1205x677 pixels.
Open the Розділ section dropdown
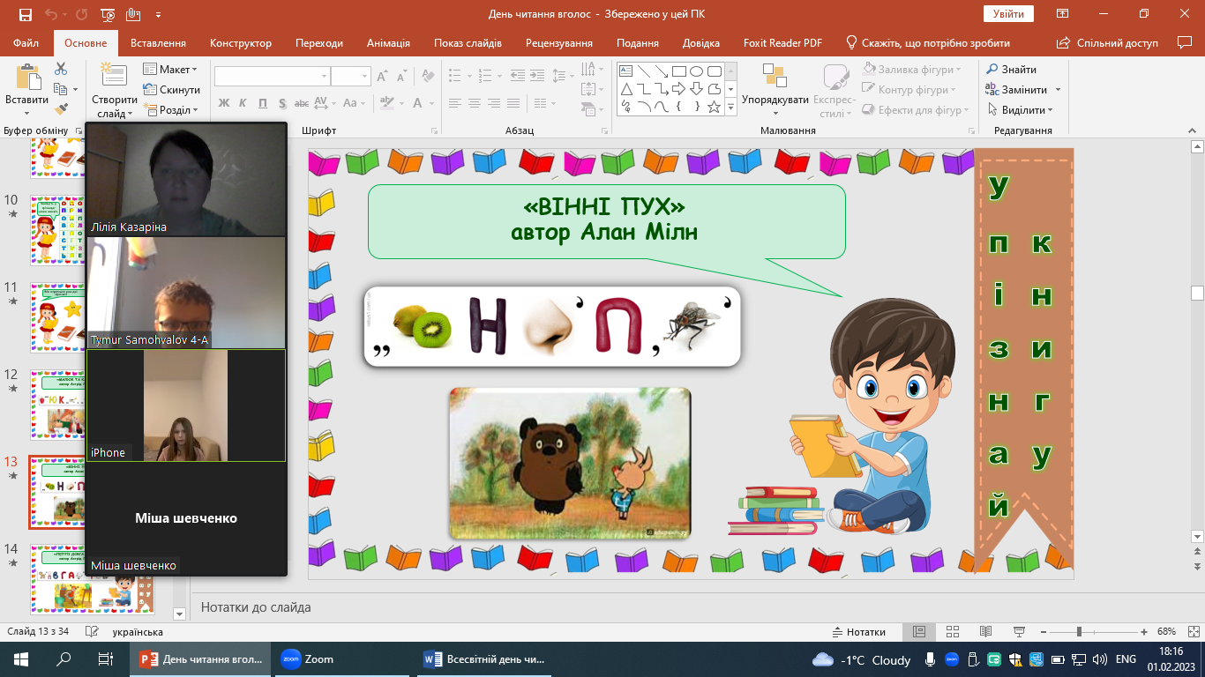pyautogui.click(x=171, y=109)
